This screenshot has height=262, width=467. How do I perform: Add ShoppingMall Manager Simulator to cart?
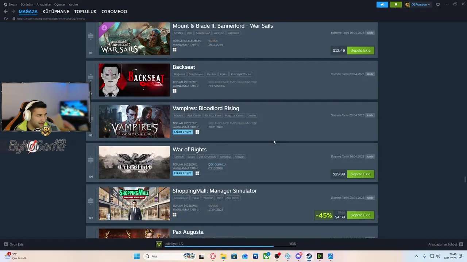360,215
